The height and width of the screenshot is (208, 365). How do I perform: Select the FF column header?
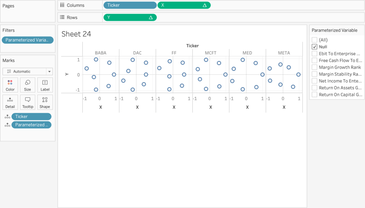(x=174, y=53)
